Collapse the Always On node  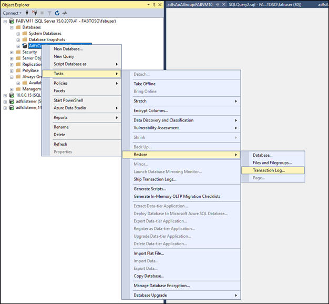coord(12,77)
